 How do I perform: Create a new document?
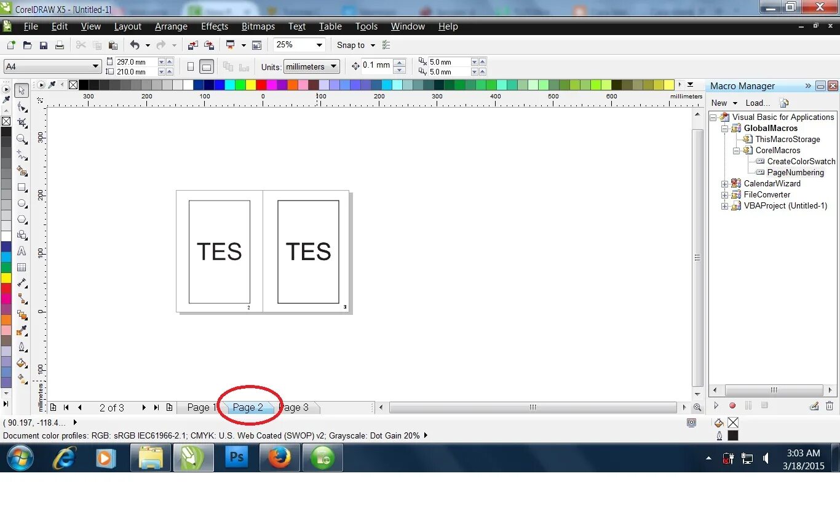click(x=11, y=45)
